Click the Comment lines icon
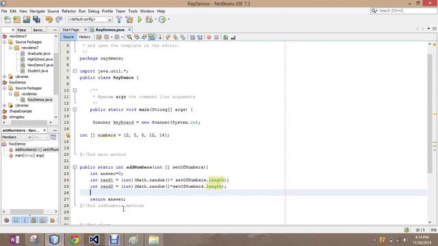438x246 pixels. click(225, 37)
